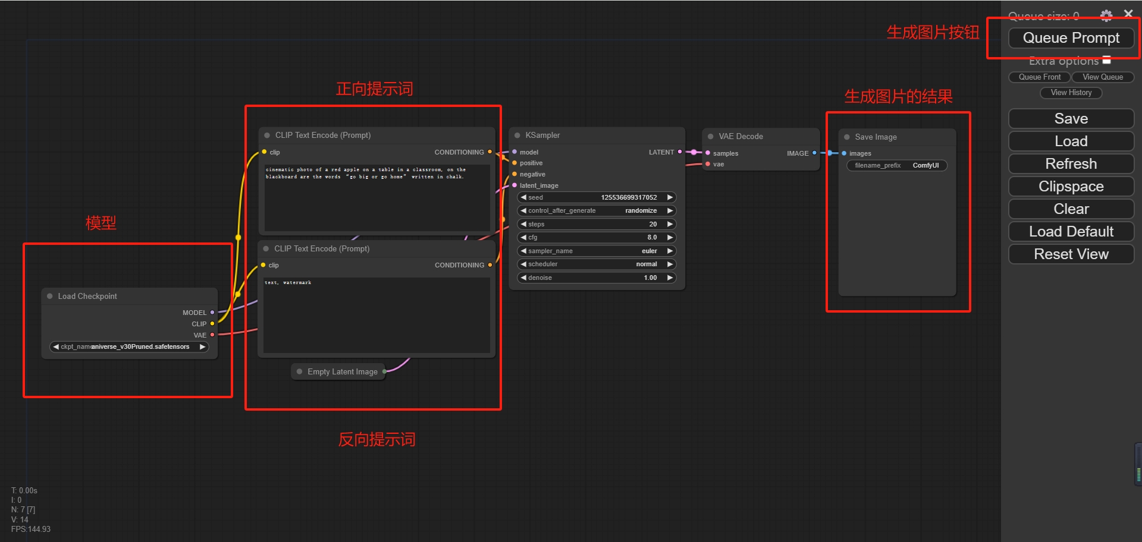1142x542 pixels.
Task: Click the Queue Prompt button
Action: (1071, 38)
